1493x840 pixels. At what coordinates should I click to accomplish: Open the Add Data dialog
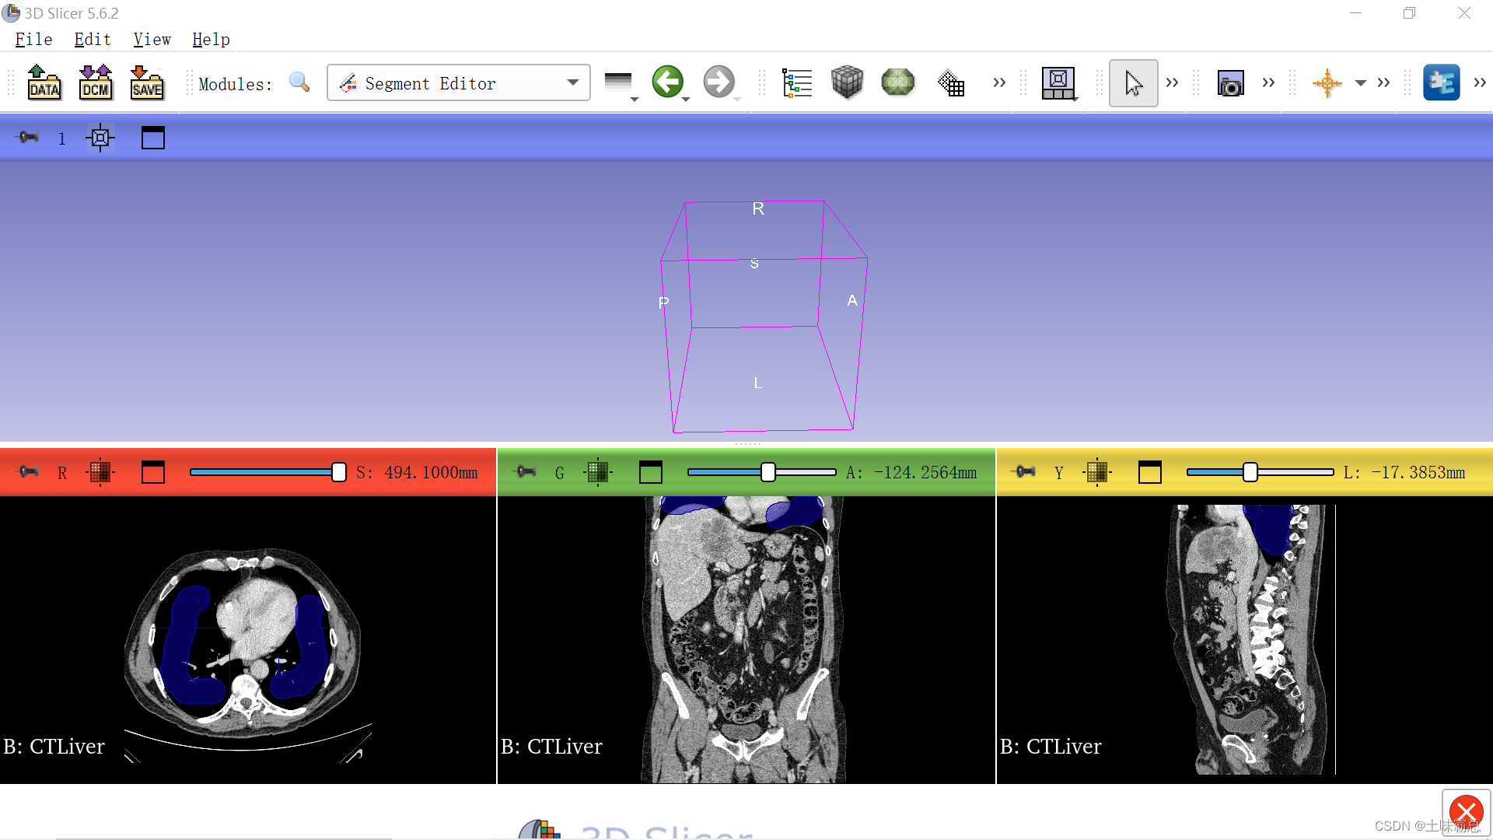tap(44, 82)
